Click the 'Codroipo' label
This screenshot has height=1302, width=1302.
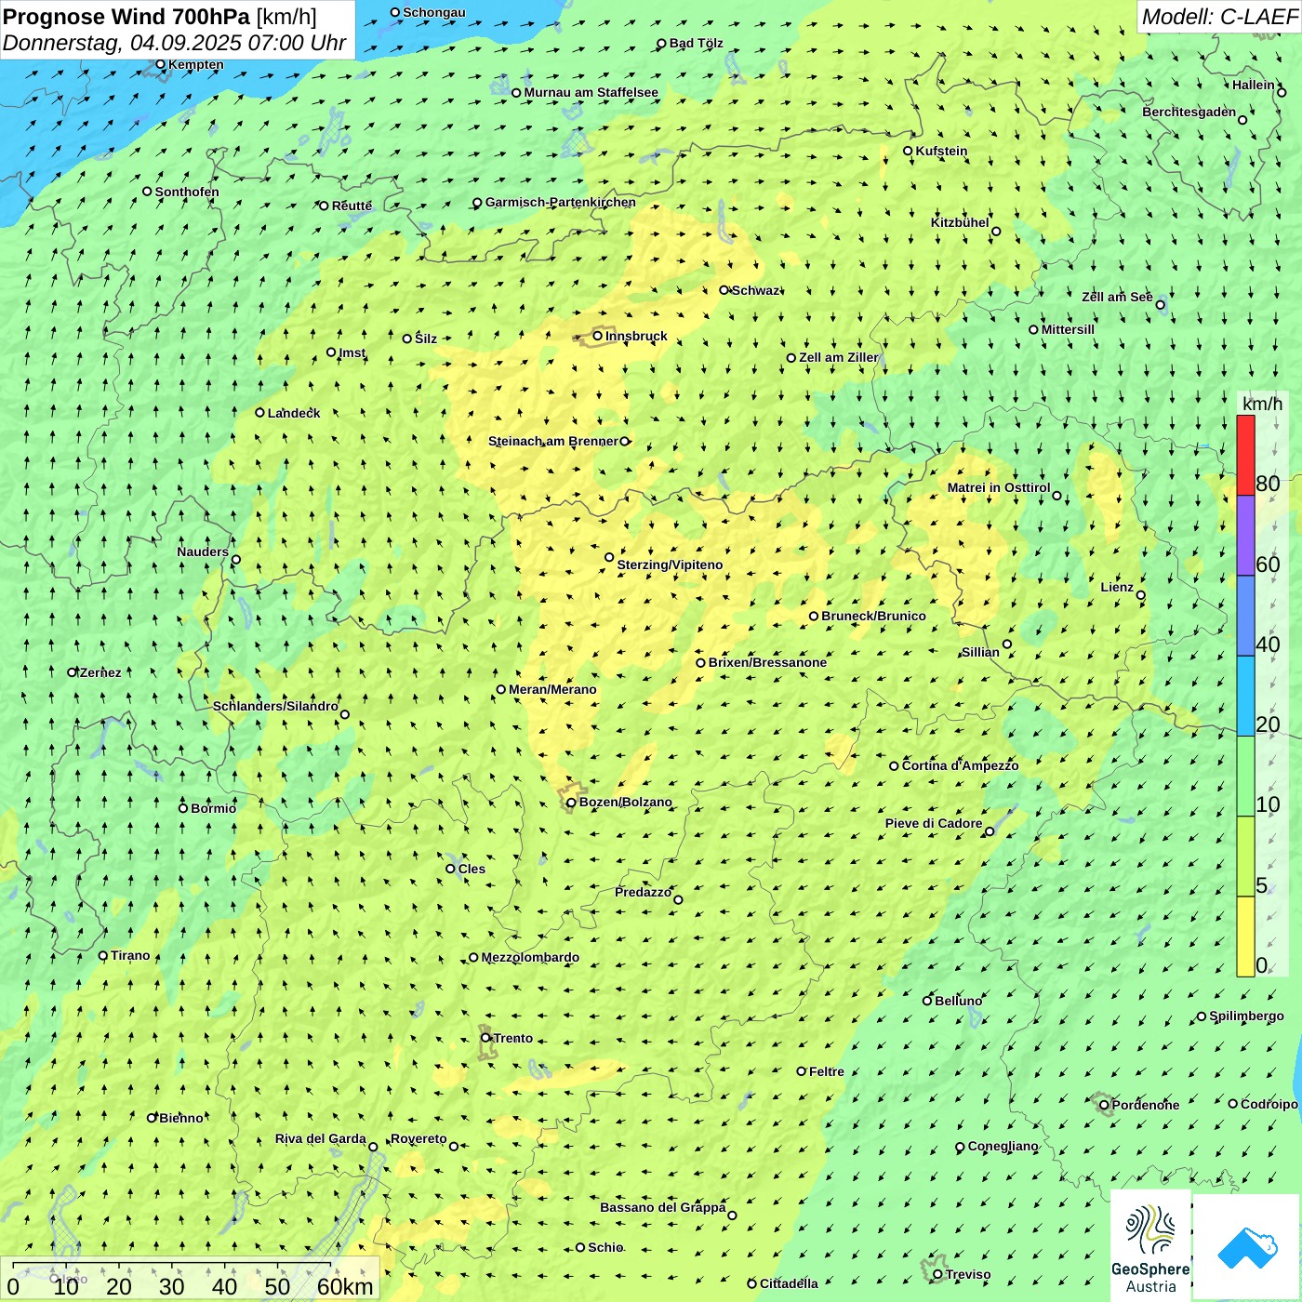pyautogui.click(x=1269, y=1104)
